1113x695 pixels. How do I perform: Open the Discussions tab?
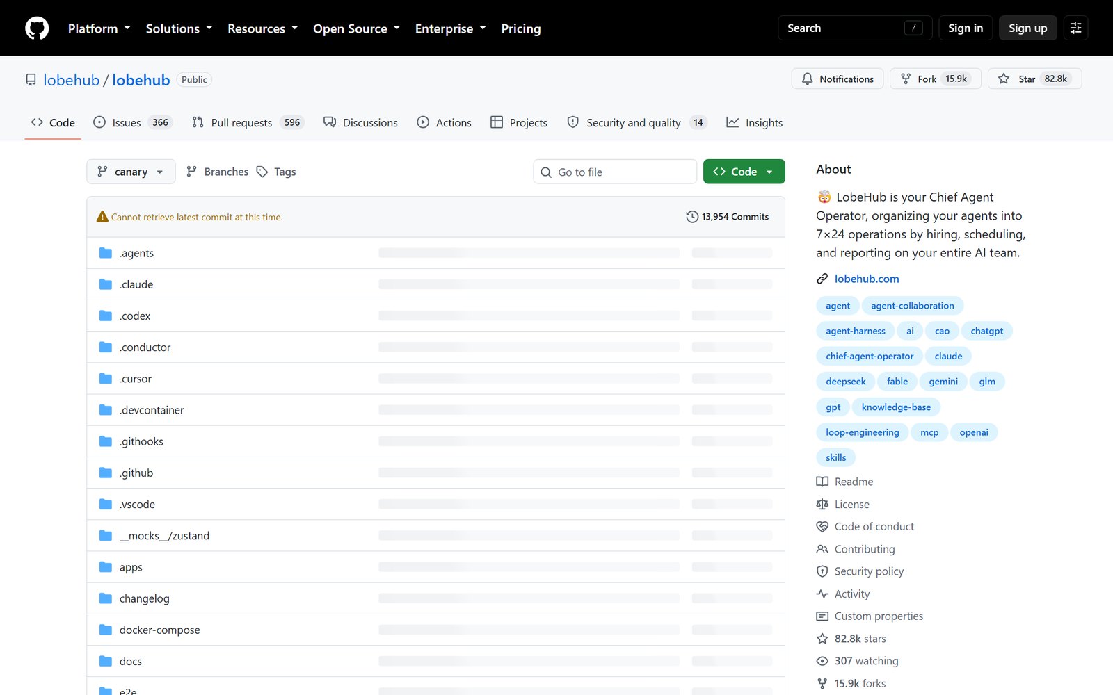click(360, 122)
